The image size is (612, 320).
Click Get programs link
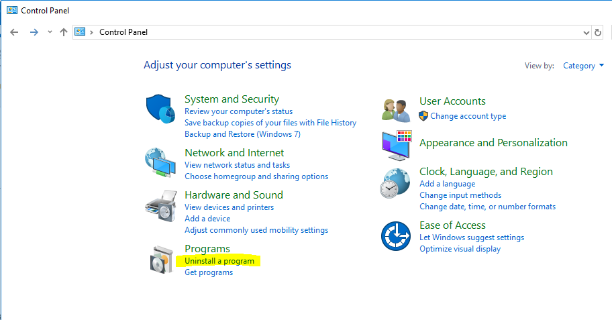209,272
